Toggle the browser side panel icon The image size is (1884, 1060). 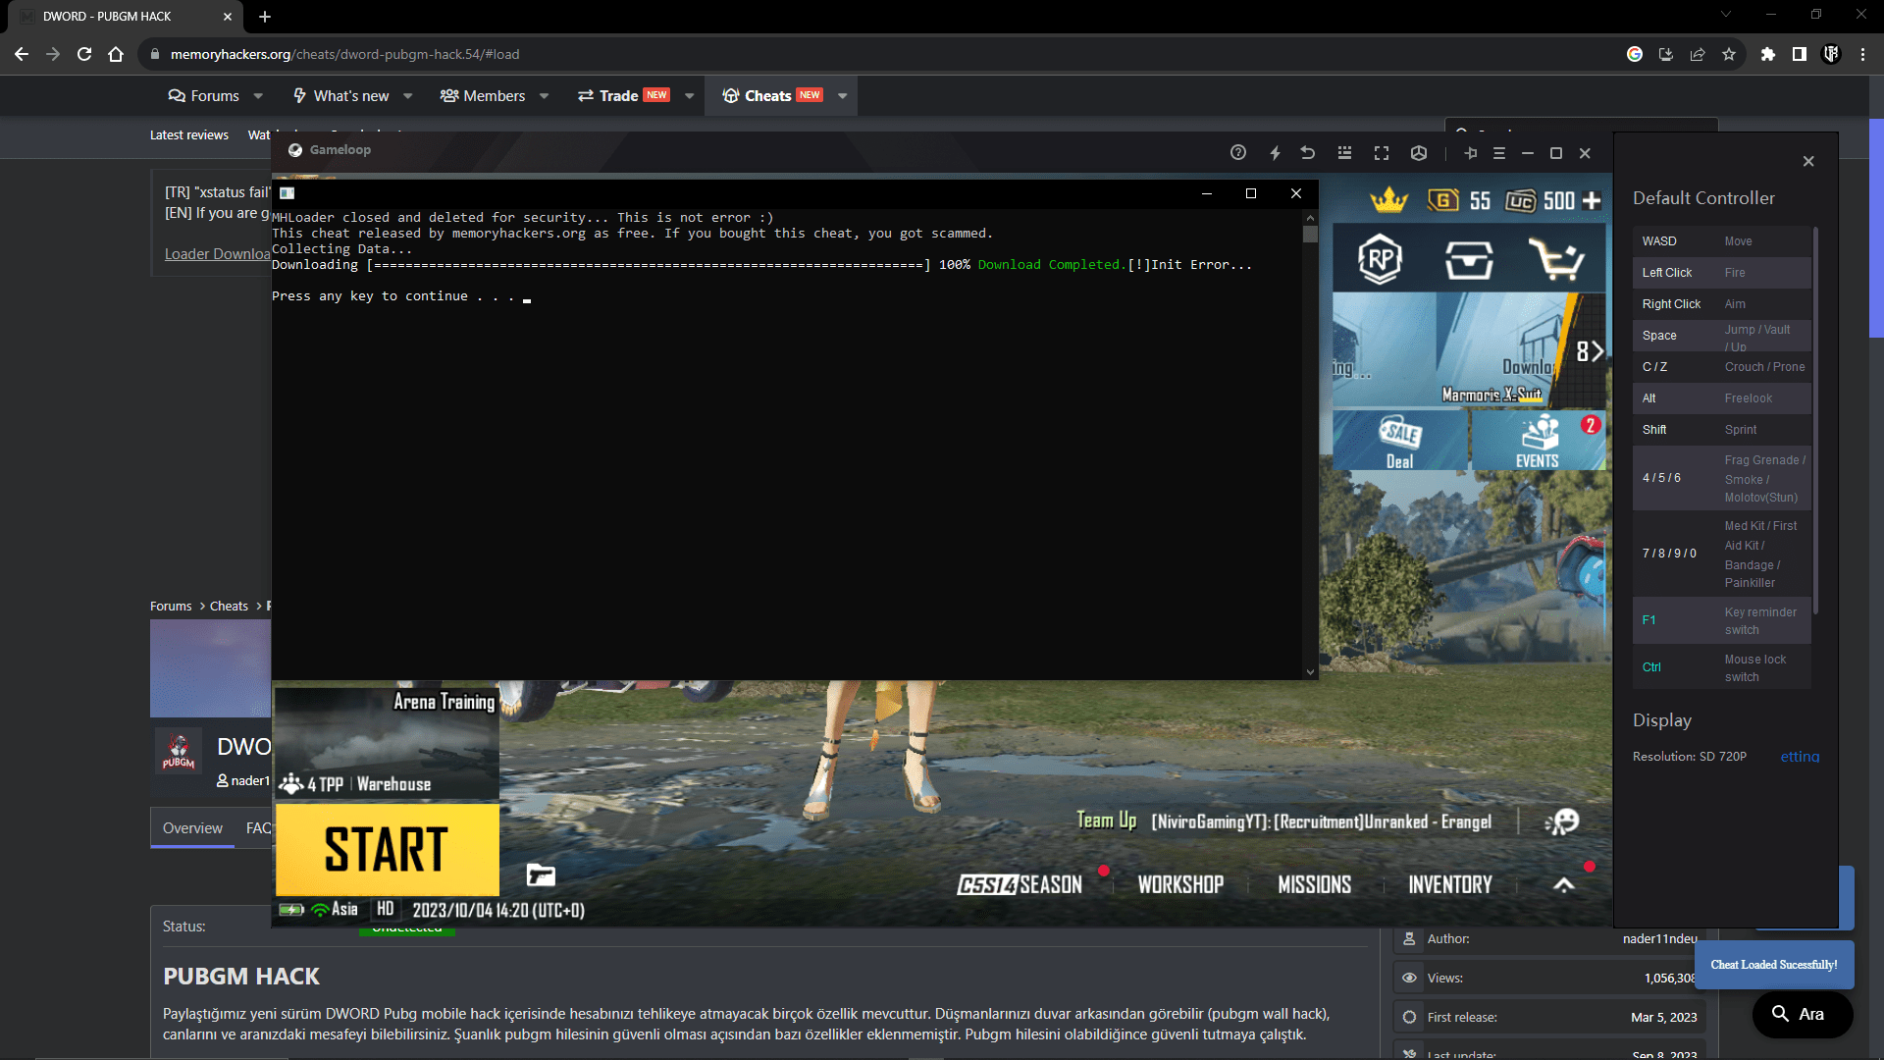pyautogui.click(x=1800, y=54)
